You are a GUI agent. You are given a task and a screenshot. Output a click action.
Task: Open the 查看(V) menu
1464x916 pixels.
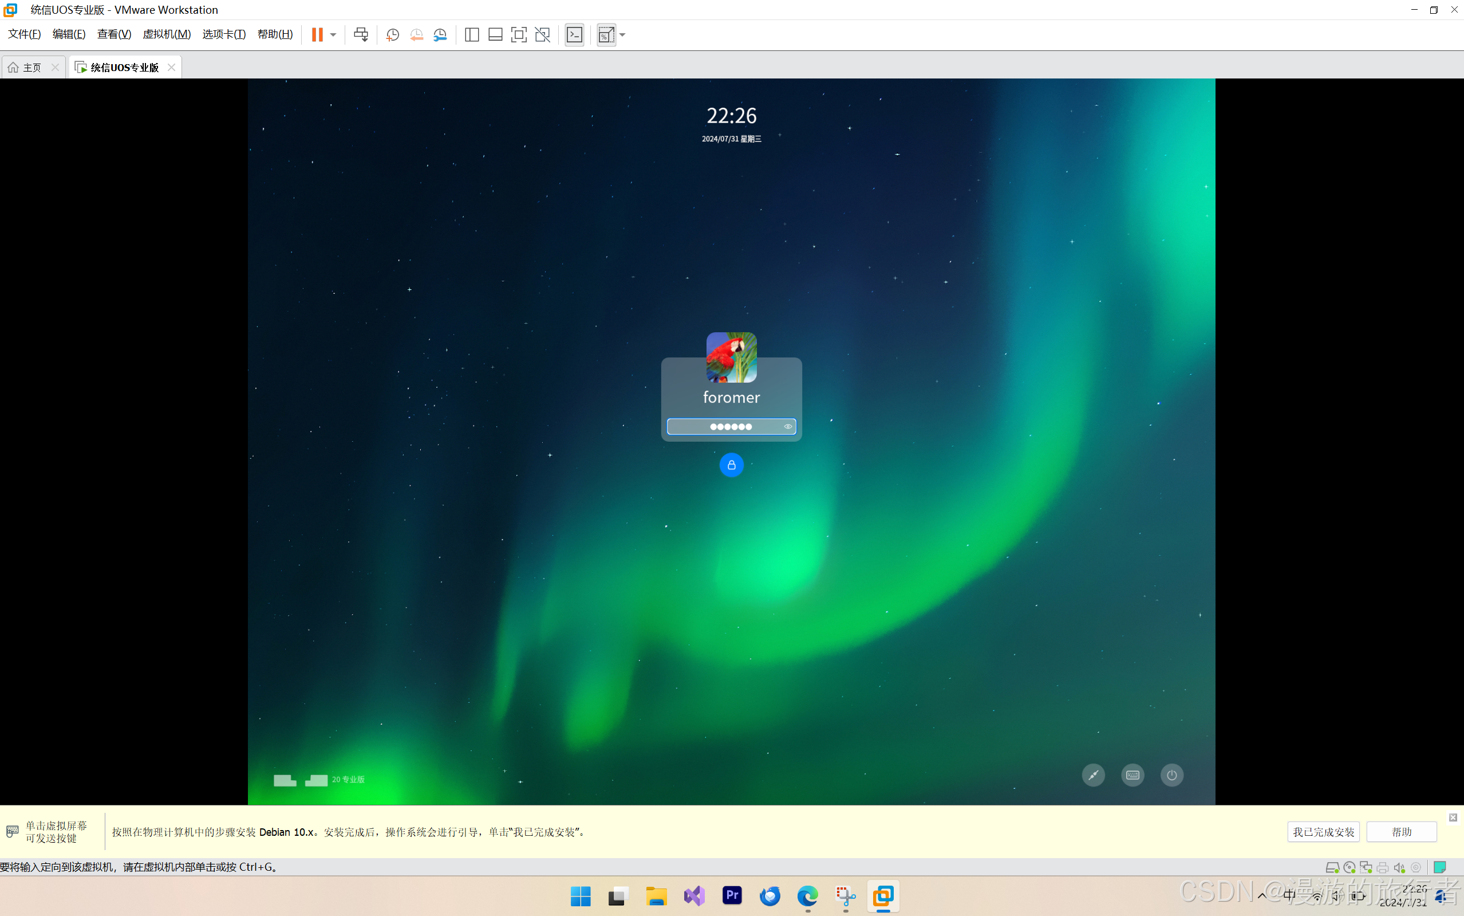point(114,34)
